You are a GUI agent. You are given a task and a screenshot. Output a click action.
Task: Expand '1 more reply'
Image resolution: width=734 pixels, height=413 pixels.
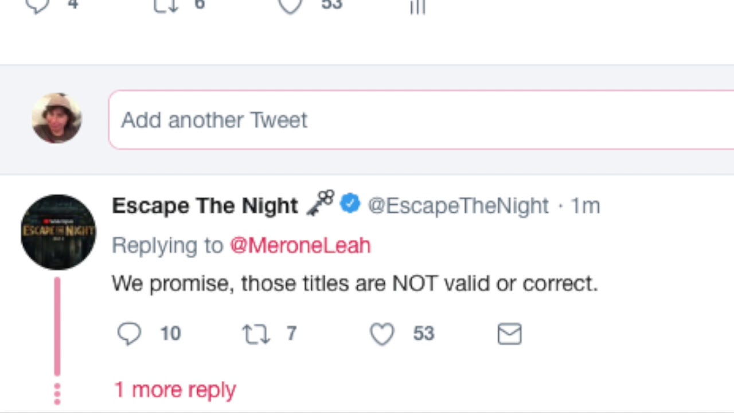[175, 390]
